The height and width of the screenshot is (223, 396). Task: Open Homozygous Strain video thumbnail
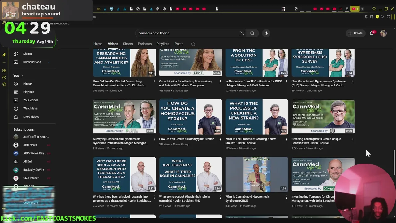coord(191,117)
